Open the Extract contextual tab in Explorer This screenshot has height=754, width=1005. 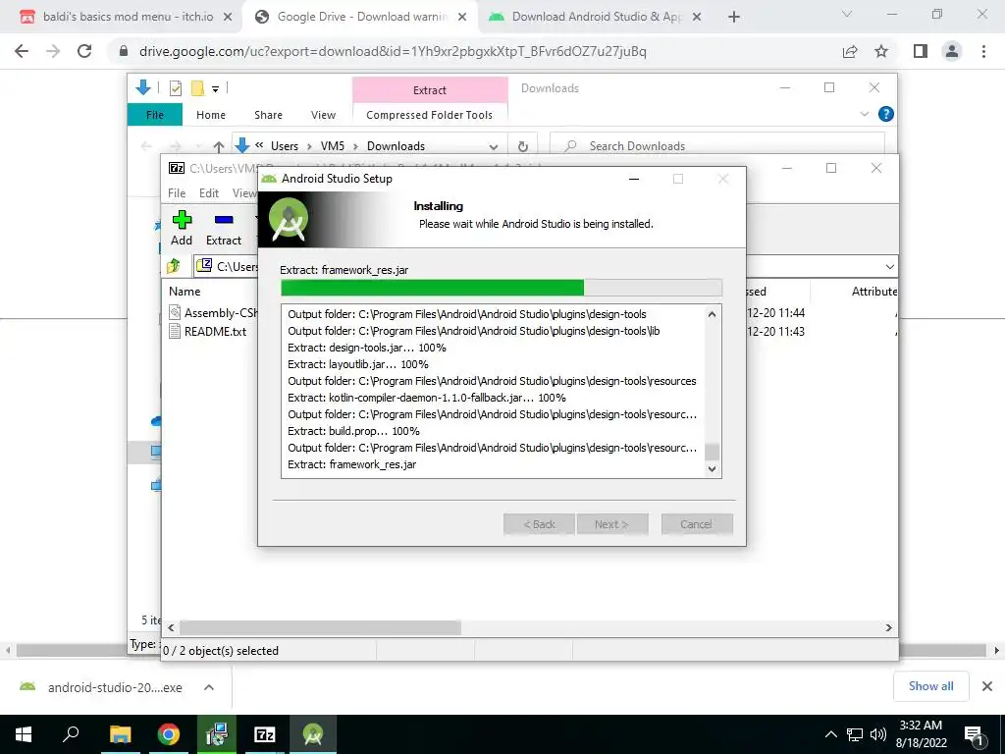(x=430, y=90)
